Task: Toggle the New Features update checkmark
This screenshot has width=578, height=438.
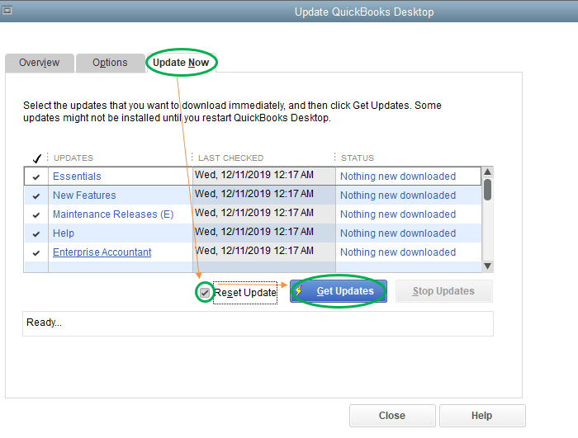Action: 36,195
